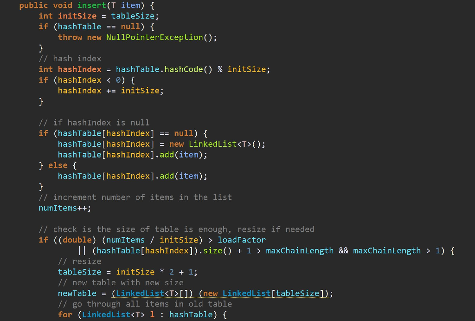Click the for keyword of the final loop

[65, 314]
